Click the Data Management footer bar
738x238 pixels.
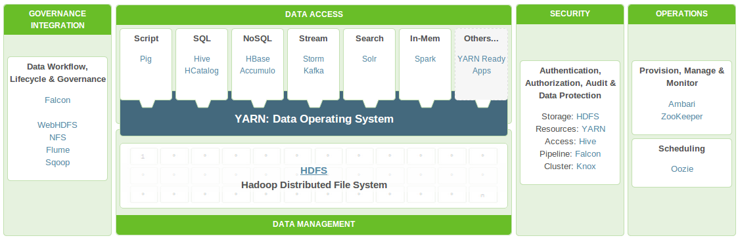[x=313, y=224]
